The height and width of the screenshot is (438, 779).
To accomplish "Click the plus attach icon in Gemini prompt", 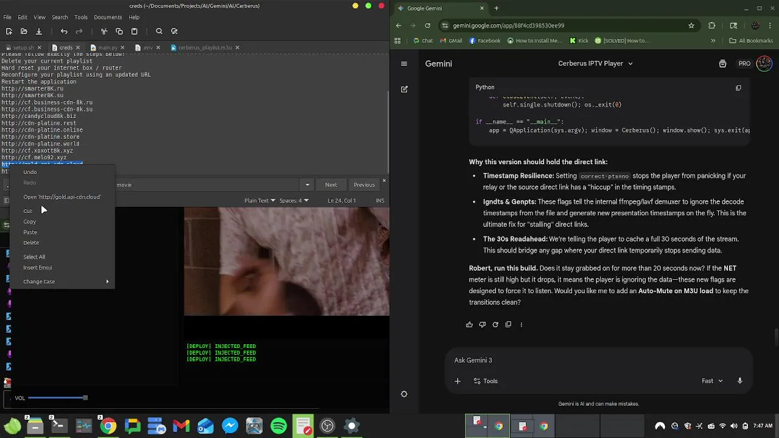I will pos(458,381).
